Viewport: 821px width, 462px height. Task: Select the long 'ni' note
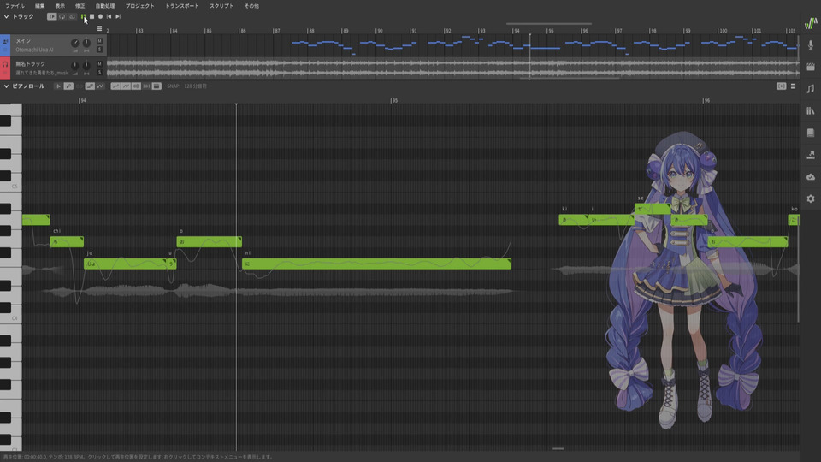tap(376, 264)
